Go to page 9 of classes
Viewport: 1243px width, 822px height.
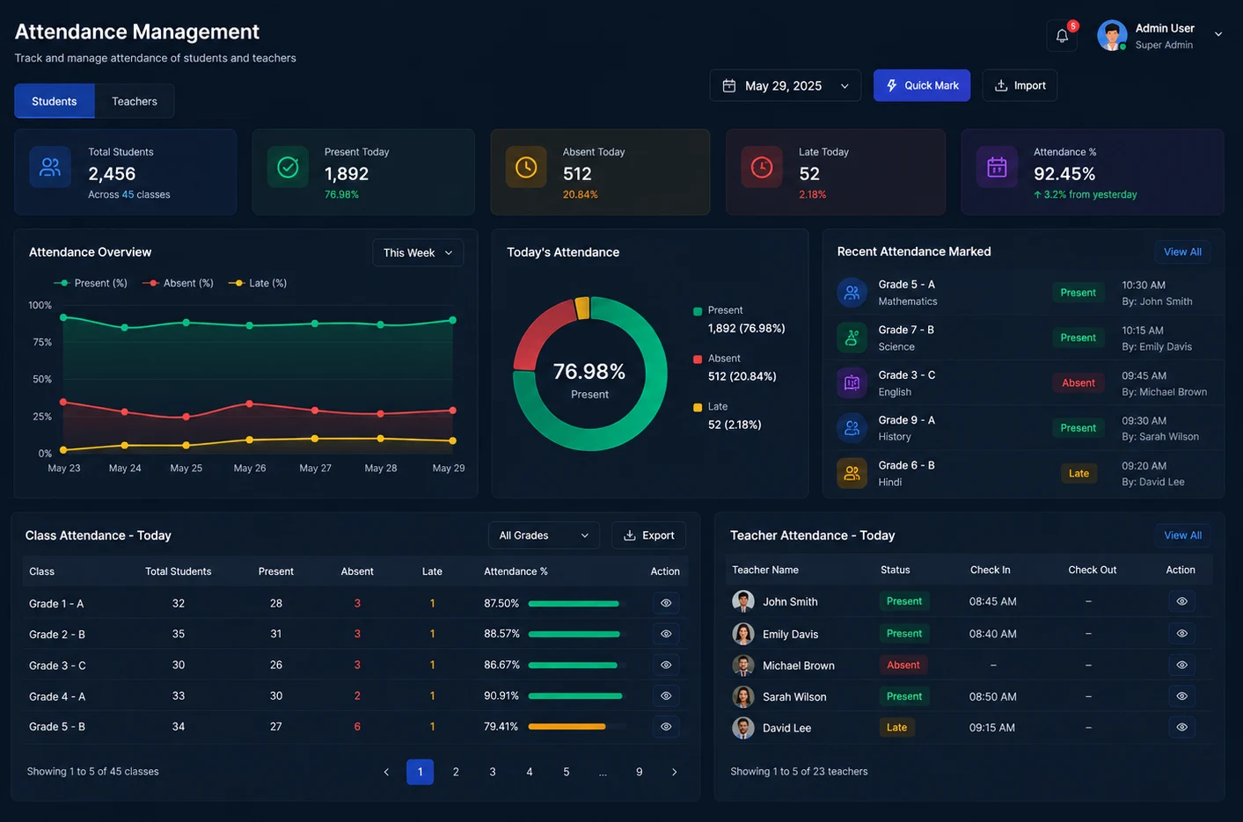pos(640,772)
